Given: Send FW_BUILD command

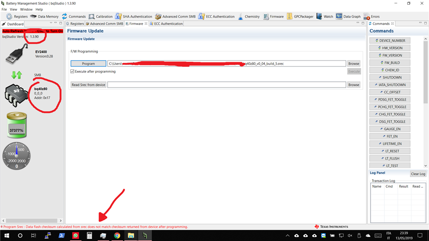Looking at the screenshot, I should coord(389,63).
